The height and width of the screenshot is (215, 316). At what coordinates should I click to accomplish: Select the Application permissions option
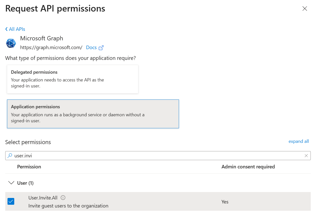point(93,113)
